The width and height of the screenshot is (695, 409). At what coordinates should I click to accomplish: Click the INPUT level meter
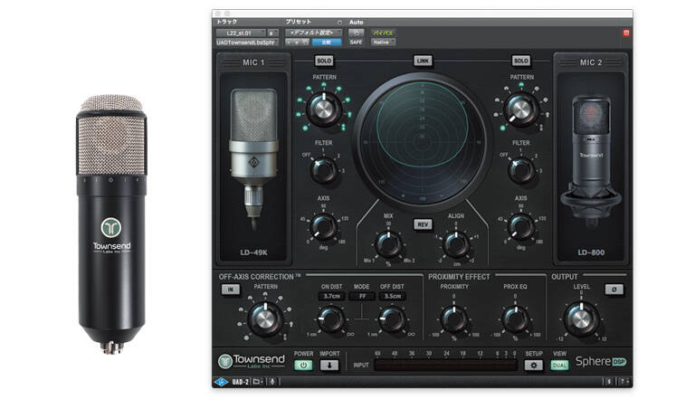click(x=446, y=366)
